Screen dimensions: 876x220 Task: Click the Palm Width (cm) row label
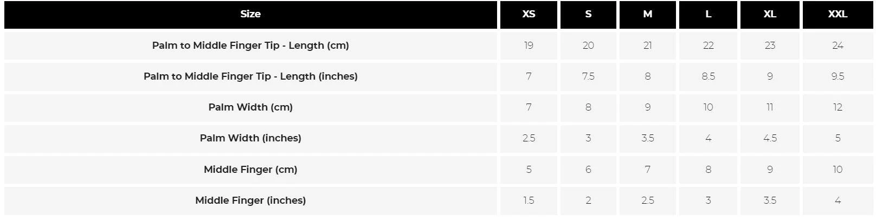[x=250, y=107]
